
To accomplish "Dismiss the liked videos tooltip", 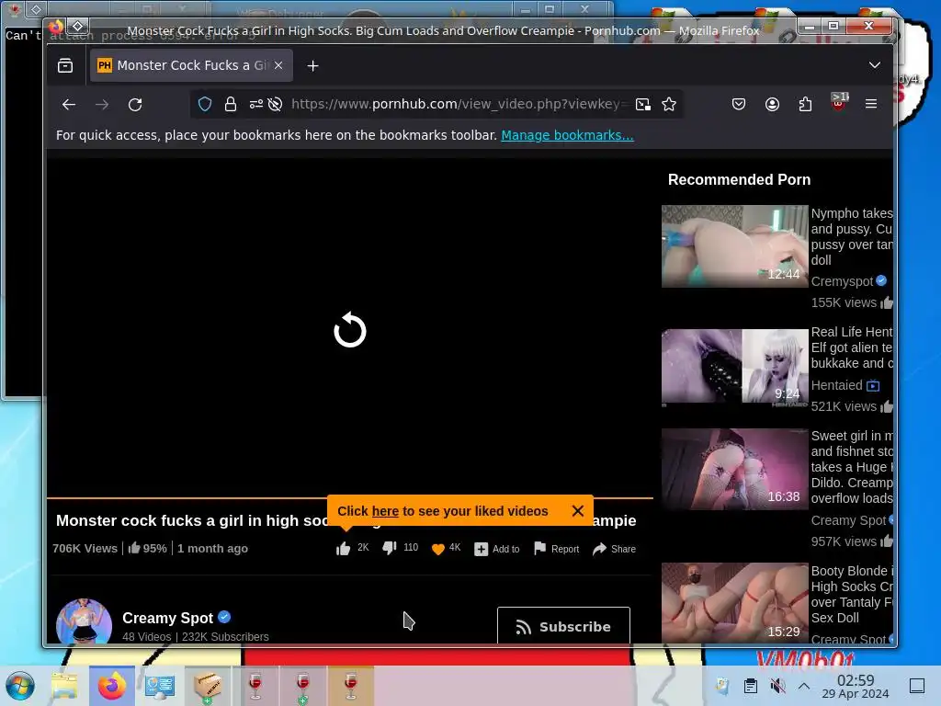I will tap(578, 511).
